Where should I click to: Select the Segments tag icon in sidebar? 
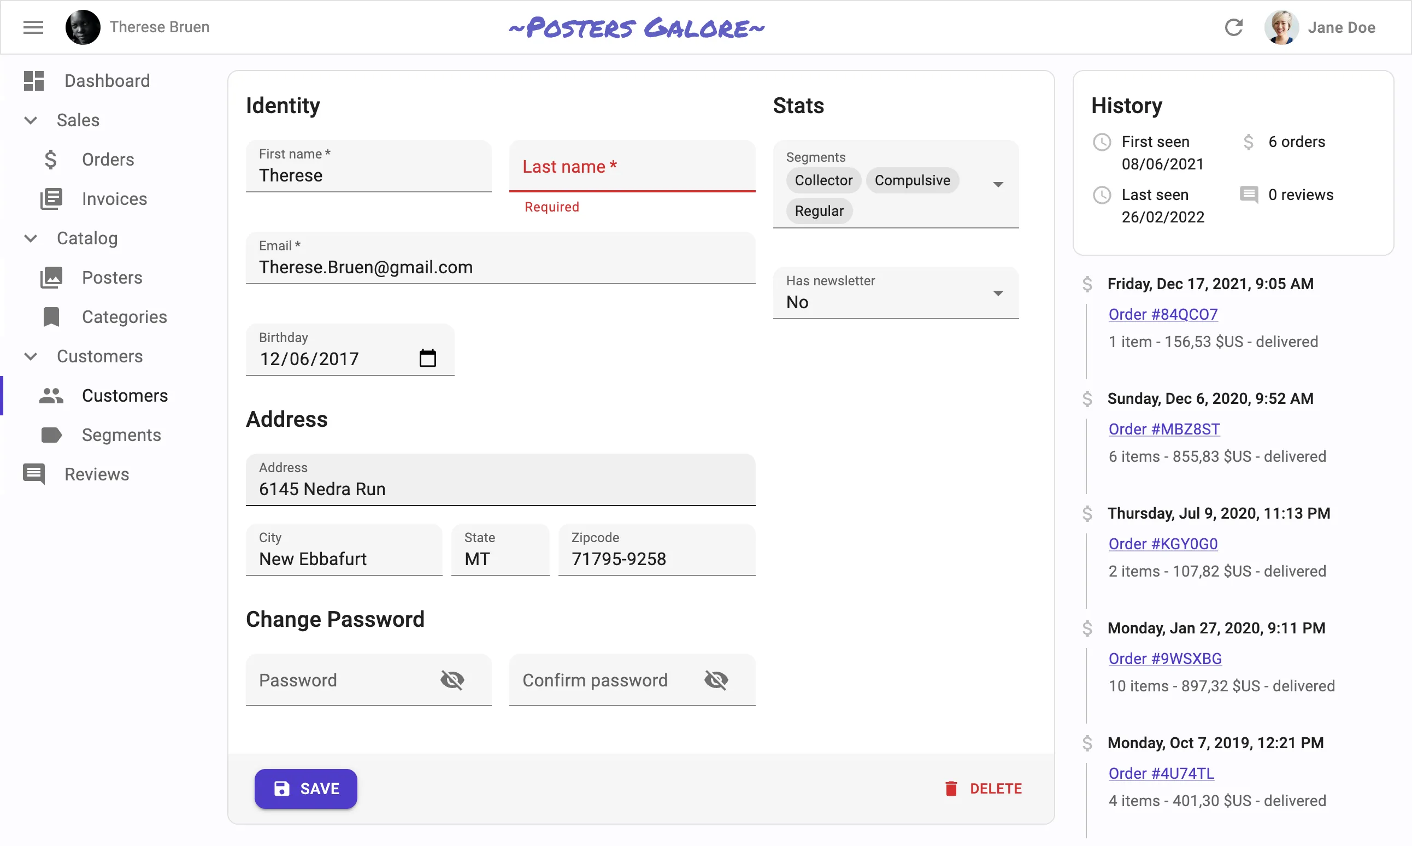pos(51,434)
